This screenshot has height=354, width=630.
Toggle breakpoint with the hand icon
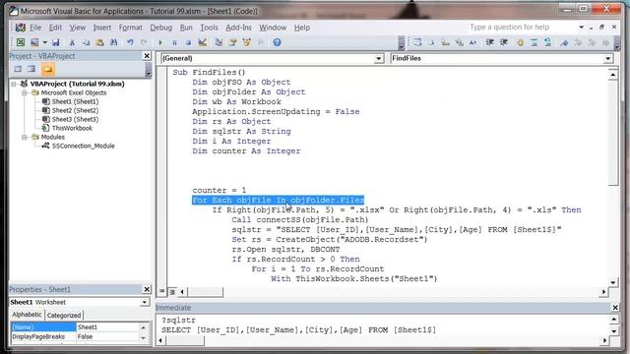[520, 42]
